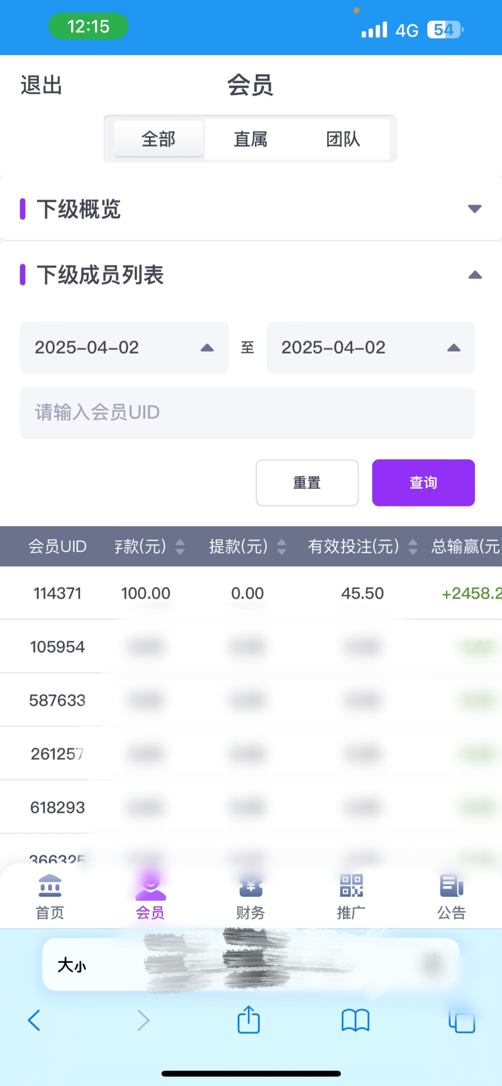
Task: Open the end date picker dropdown
Action: click(x=370, y=348)
